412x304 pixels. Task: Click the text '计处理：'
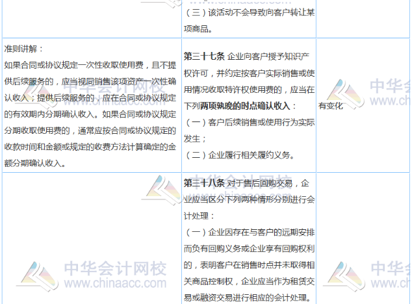199,216
